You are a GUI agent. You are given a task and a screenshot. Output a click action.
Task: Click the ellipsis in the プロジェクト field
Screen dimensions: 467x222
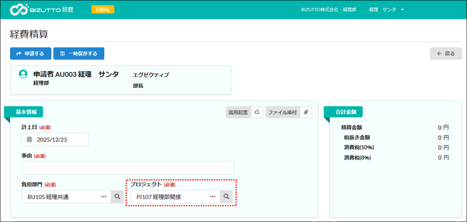coord(213,197)
